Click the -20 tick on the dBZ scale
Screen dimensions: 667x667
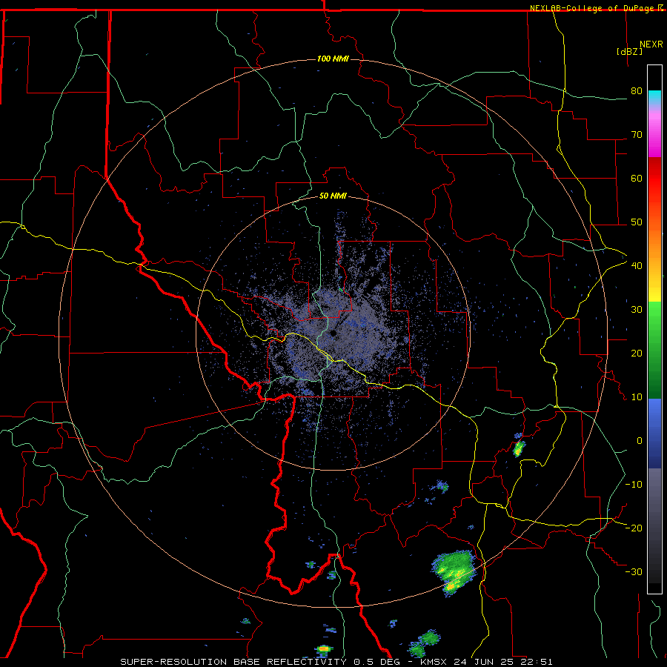pos(634,528)
